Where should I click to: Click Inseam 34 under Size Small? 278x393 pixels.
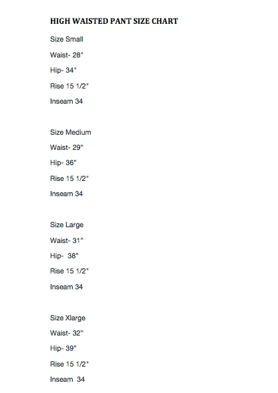(x=66, y=101)
